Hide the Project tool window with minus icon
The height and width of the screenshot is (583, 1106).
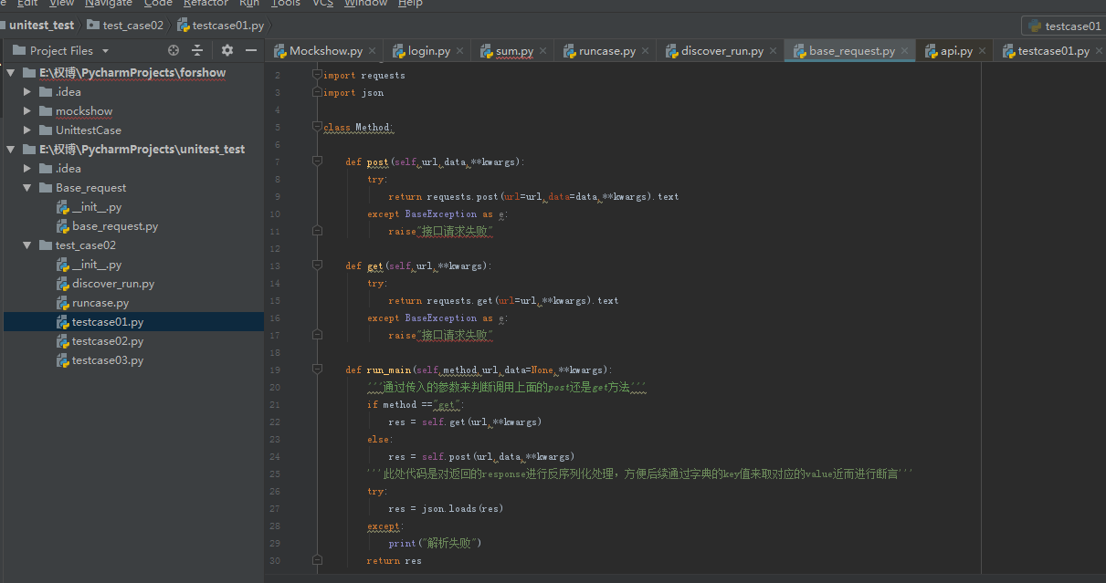tap(251, 50)
